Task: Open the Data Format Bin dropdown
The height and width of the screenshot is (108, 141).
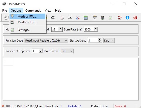Action: click(67, 51)
